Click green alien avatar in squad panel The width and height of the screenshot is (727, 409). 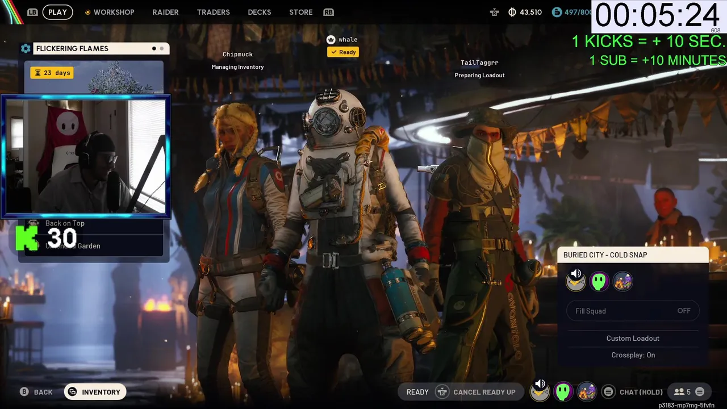point(599,281)
